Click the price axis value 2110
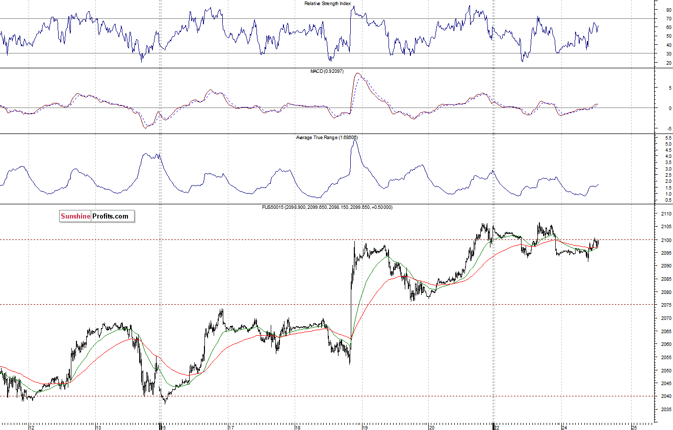This screenshot has height=430, width=673. pos(666,213)
